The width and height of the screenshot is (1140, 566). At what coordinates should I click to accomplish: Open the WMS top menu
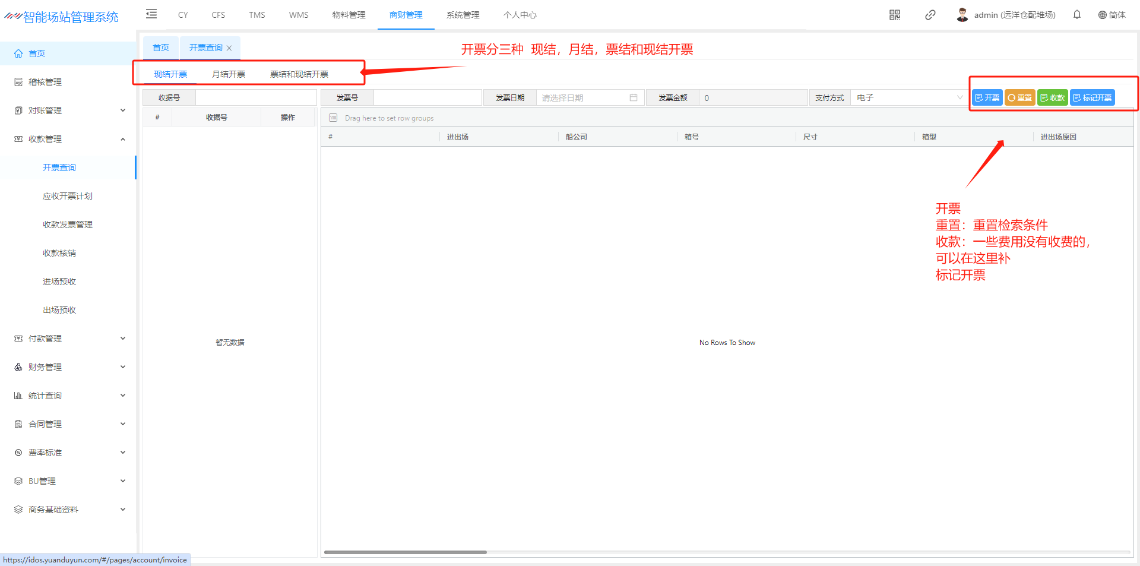(299, 15)
